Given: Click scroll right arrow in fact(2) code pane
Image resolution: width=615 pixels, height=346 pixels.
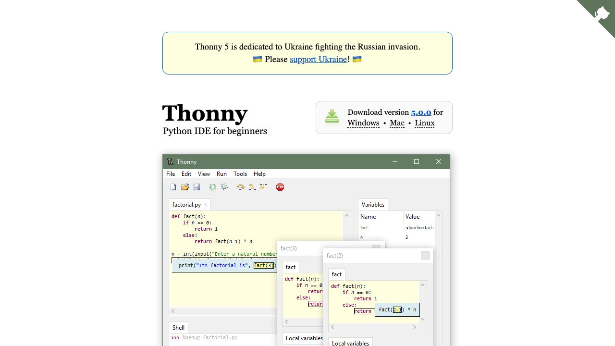Looking at the screenshot, I should click(415, 327).
